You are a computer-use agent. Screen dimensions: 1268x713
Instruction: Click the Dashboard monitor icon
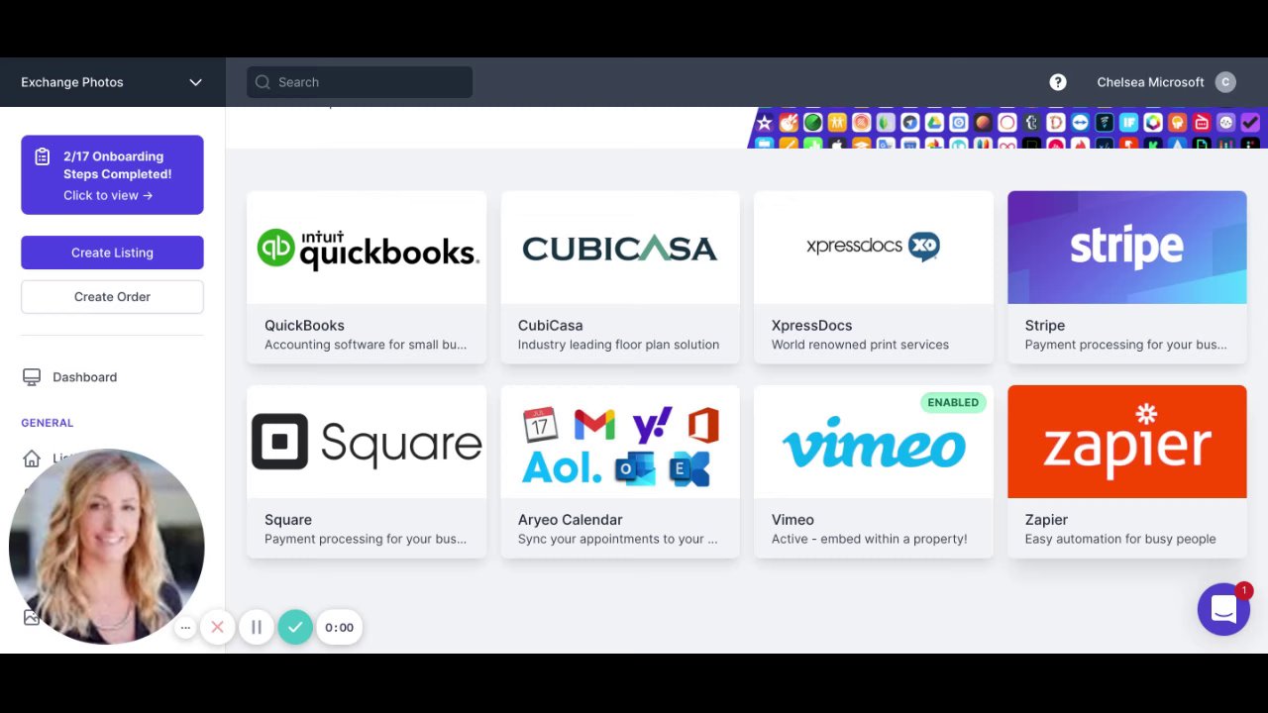(x=32, y=377)
